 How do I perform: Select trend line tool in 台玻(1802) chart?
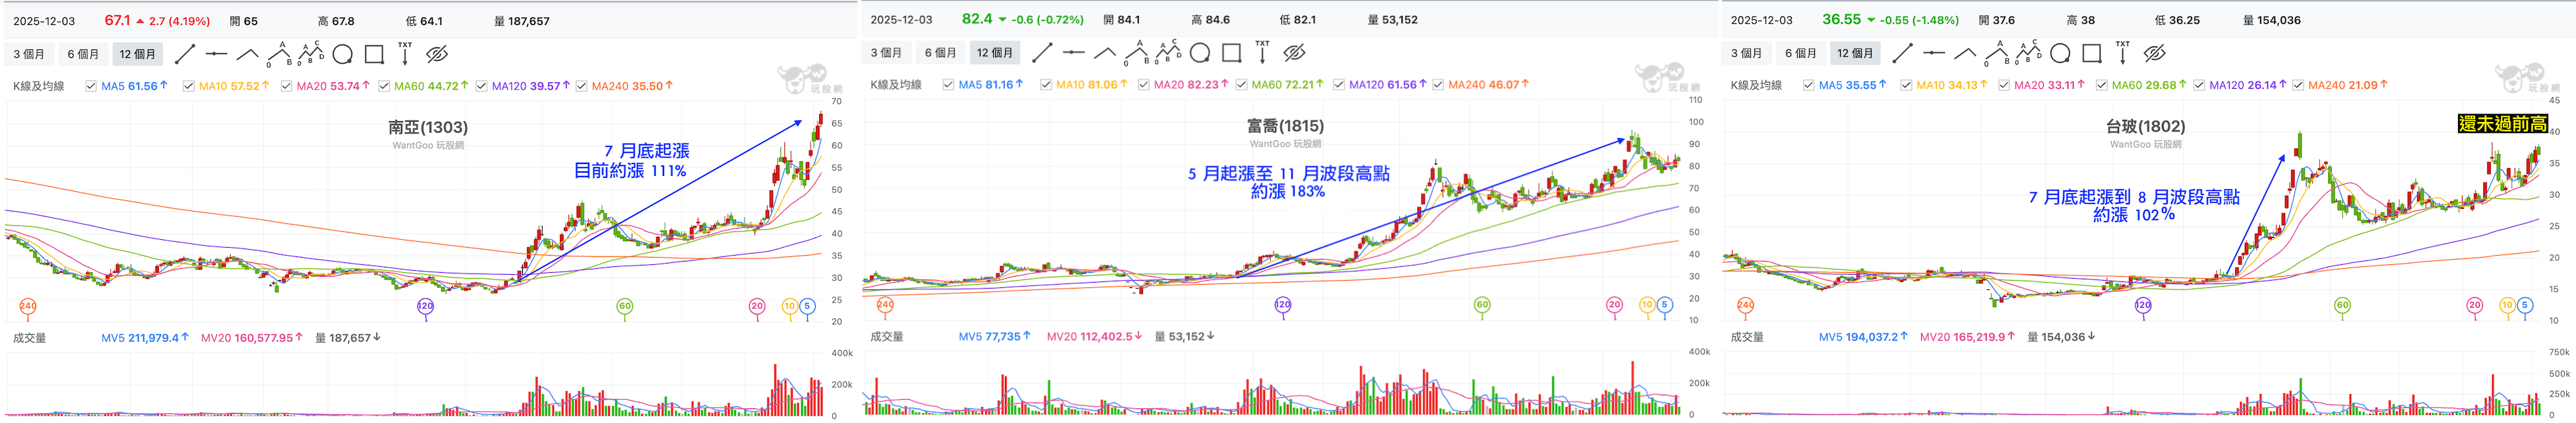tap(1902, 53)
